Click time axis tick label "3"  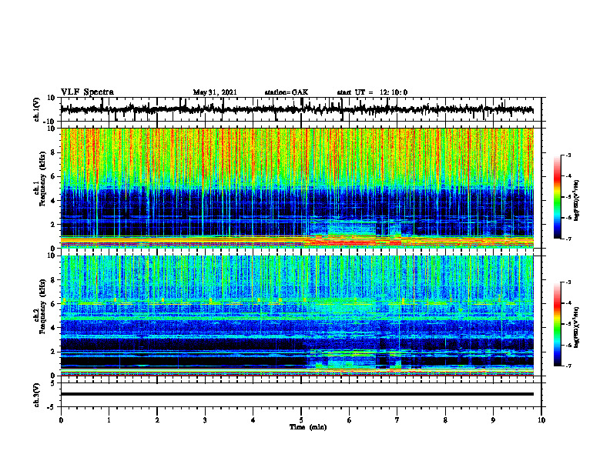tap(205, 420)
